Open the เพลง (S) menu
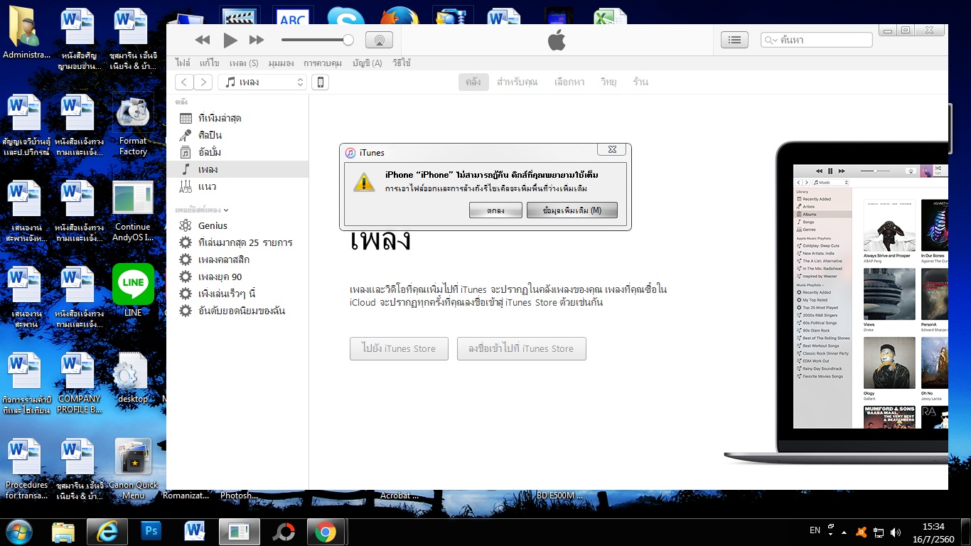This screenshot has width=971, height=546. (244, 63)
